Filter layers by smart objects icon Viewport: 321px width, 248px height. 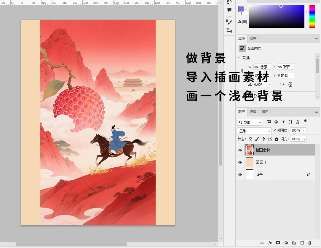coord(298,122)
